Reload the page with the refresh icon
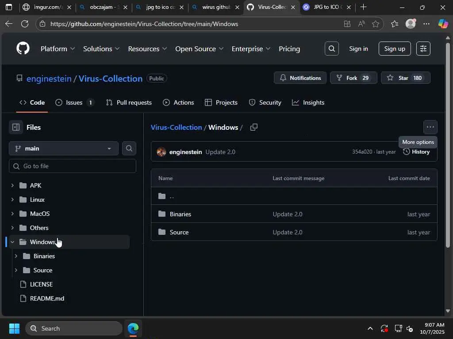The image size is (453, 339). (x=25, y=24)
